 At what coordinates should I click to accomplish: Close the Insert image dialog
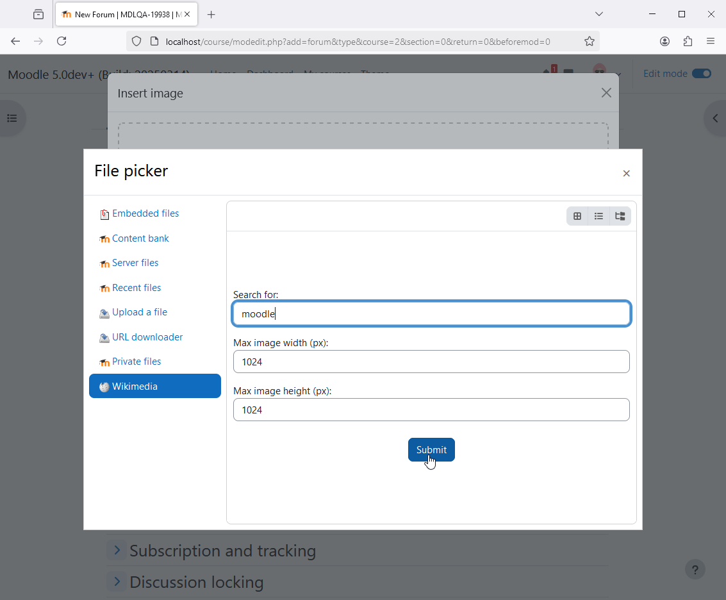pos(606,93)
